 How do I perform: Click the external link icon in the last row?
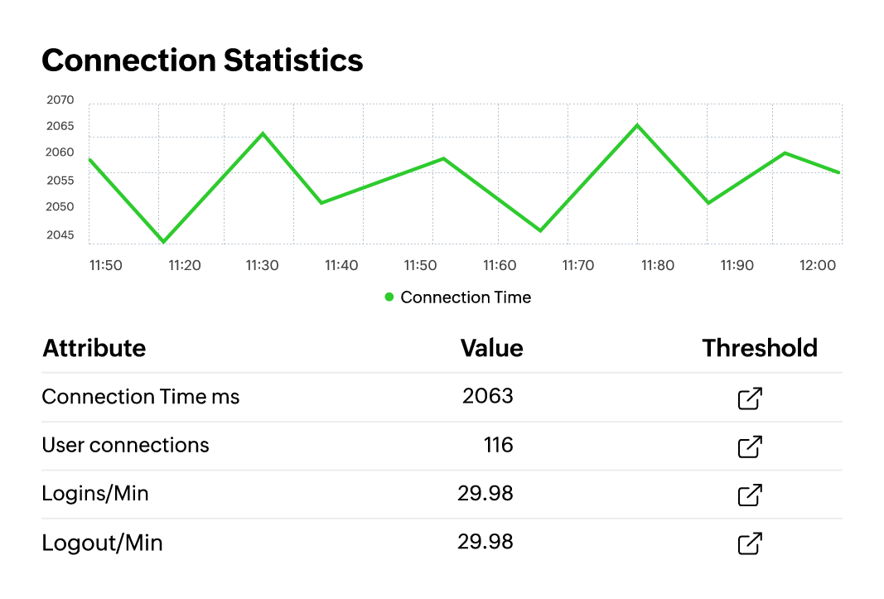pyautogui.click(x=749, y=544)
